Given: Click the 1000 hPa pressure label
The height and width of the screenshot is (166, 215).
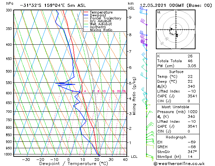Looking at the screenshot, I should [9, 154].
